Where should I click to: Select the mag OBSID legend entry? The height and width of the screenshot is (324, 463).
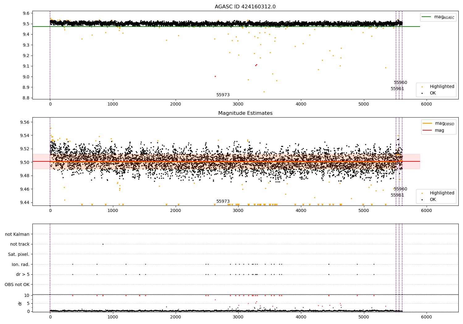[439, 123]
